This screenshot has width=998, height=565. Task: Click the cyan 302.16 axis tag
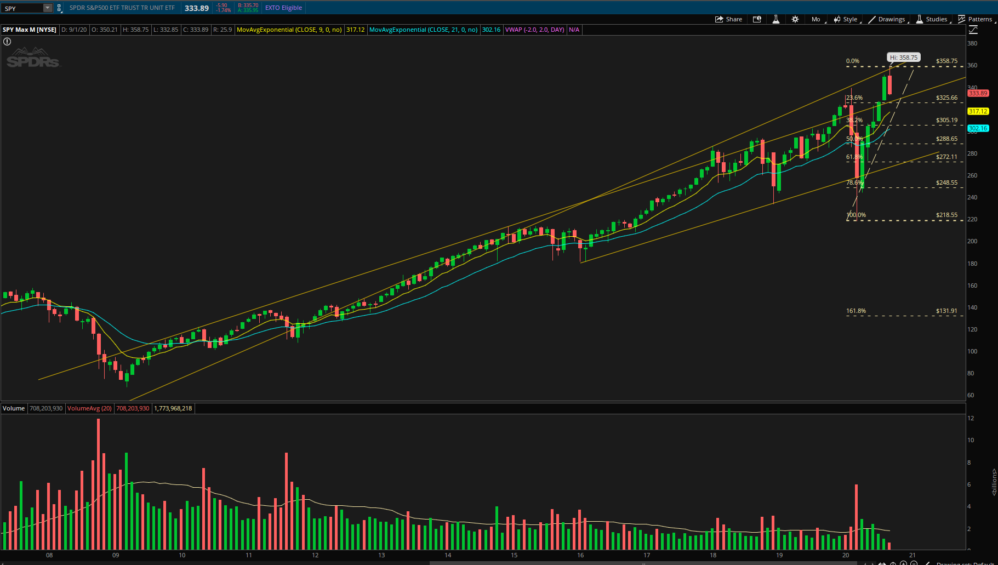pos(978,128)
